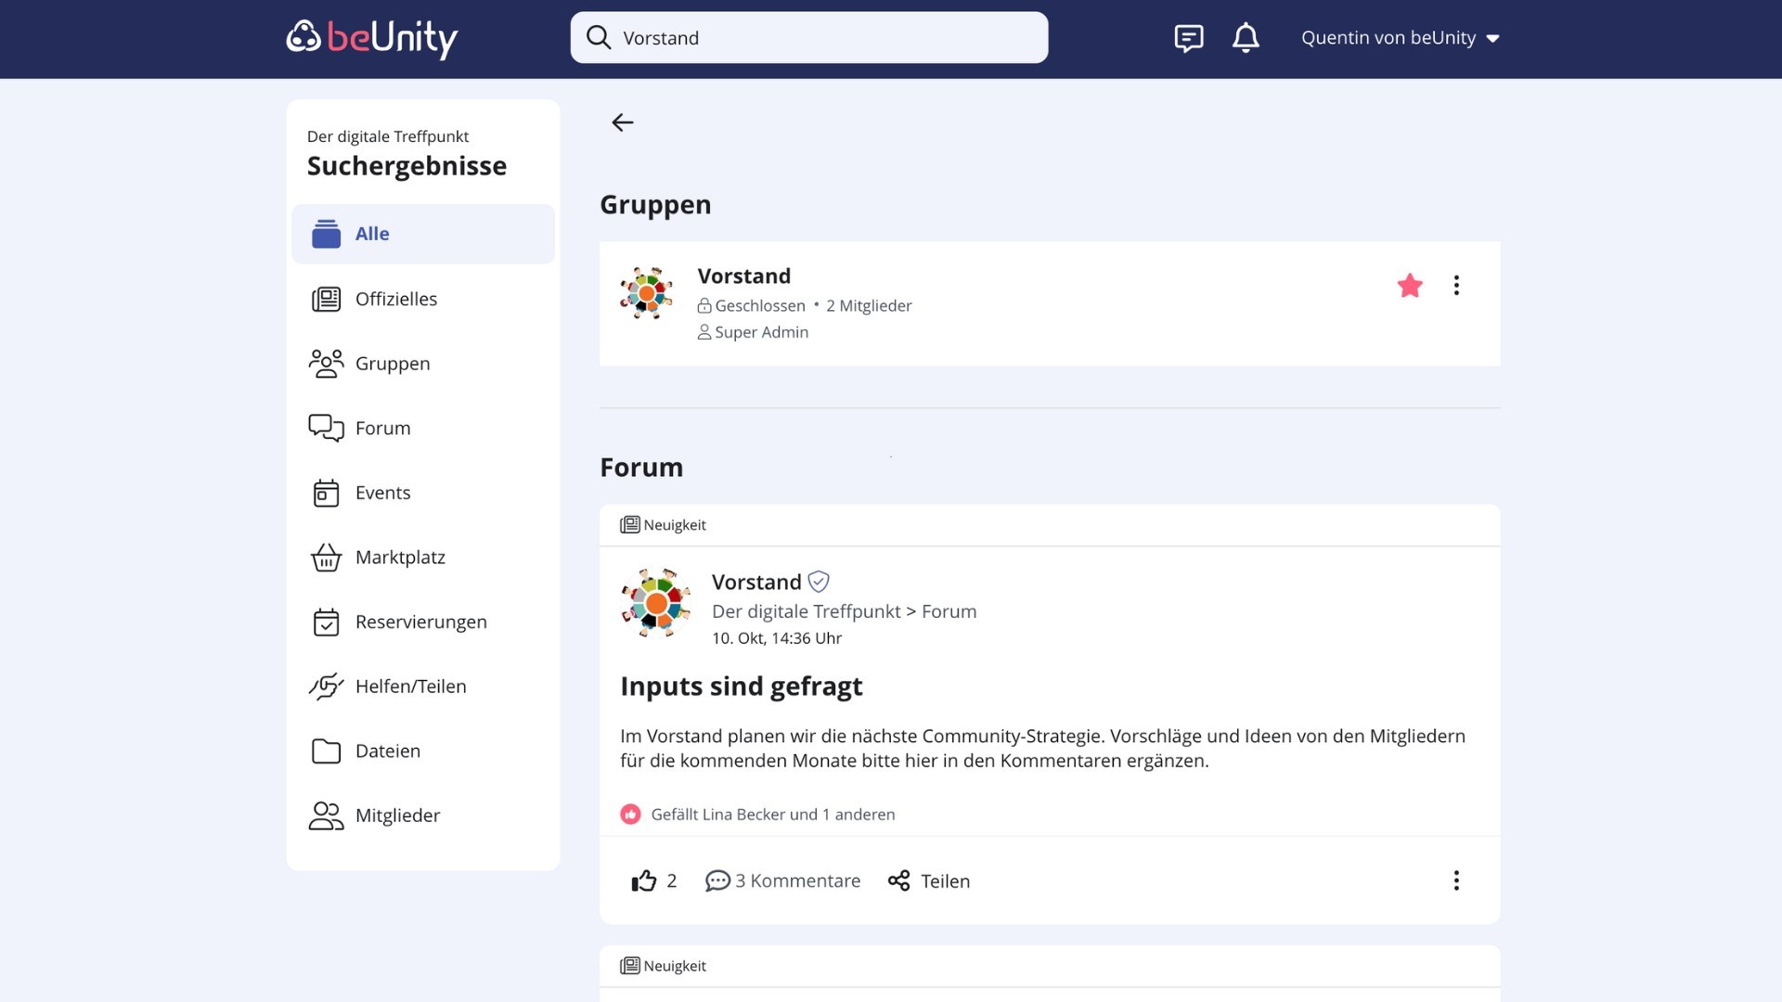The height and width of the screenshot is (1002, 1782).
Task: Select the Gruppen sidebar icon
Action: tap(326, 364)
